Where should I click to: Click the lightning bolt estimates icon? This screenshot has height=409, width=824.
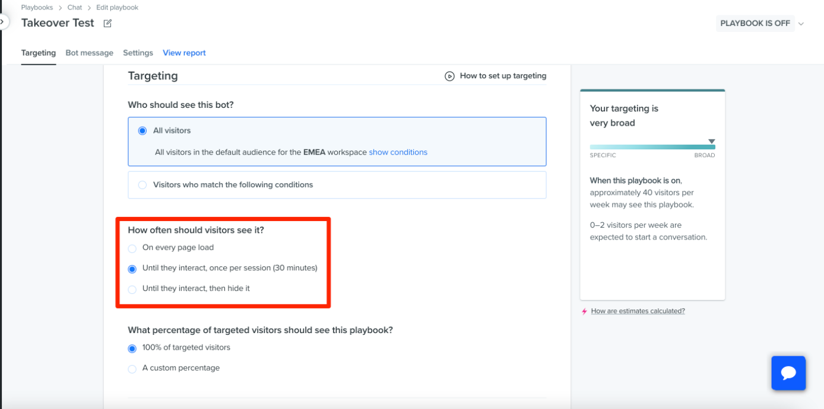click(x=584, y=311)
